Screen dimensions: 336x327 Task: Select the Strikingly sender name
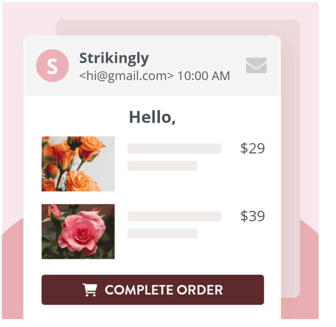click(x=114, y=58)
